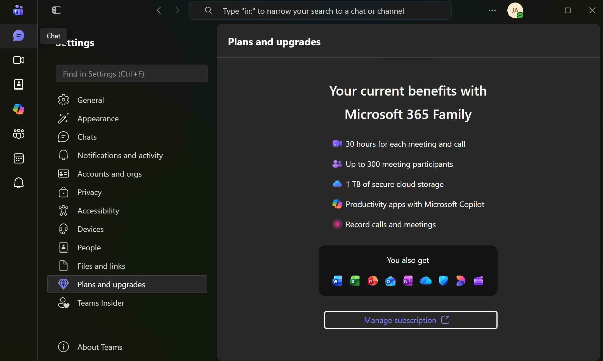The image size is (603, 361).
Task: Open Appearance settings
Action: click(x=127, y=118)
